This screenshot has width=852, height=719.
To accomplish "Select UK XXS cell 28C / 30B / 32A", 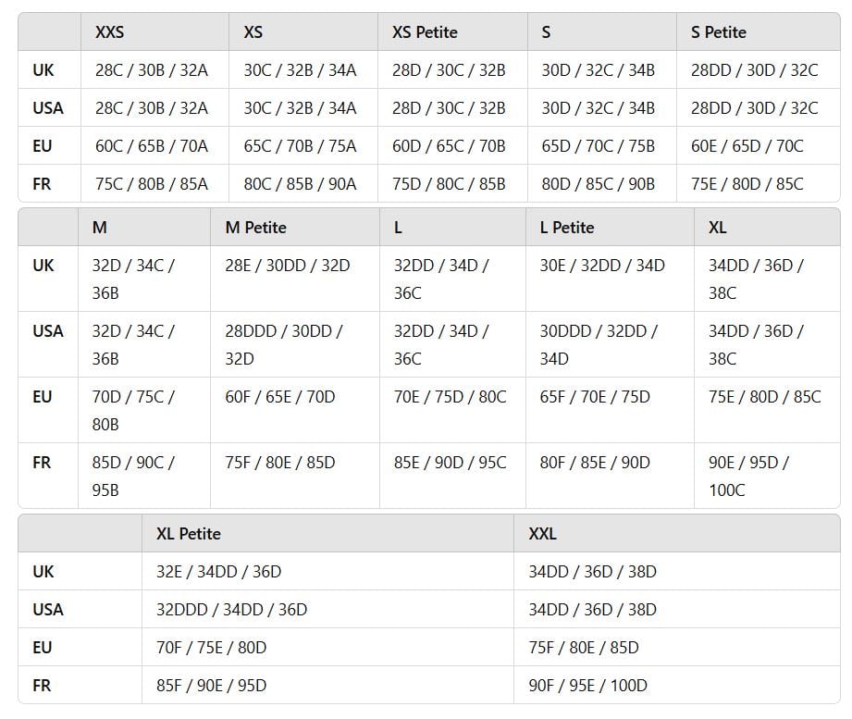I will tap(154, 70).
